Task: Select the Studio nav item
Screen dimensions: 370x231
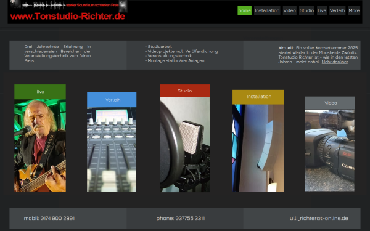Action: pos(306,10)
